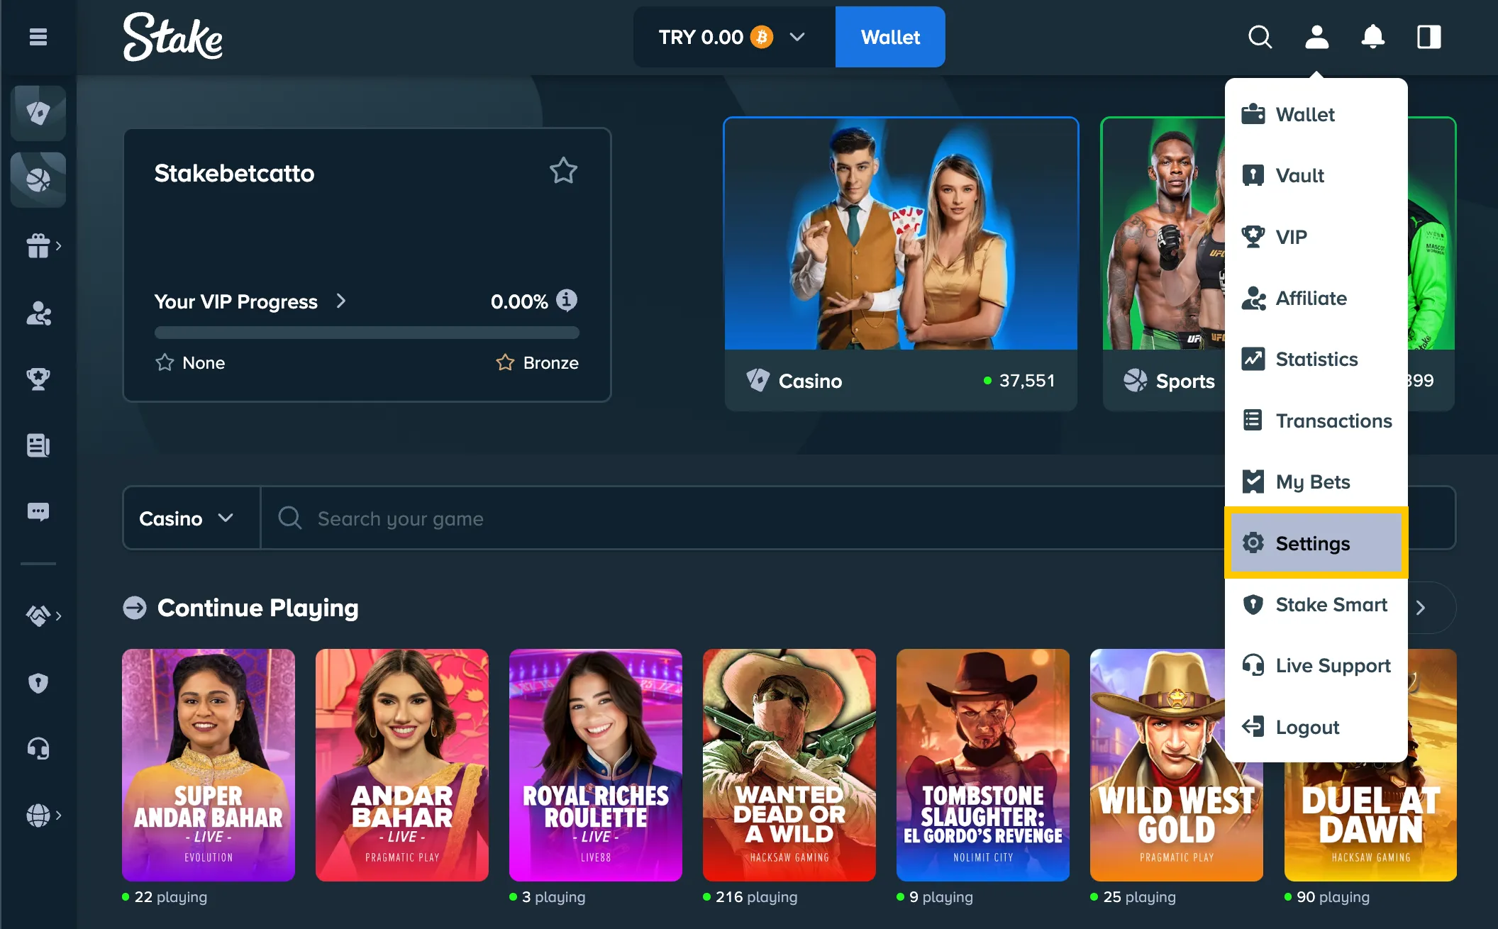Viewport: 1498px width, 929px height.
Task: Open the hamburger menu icon
Action: tap(38, 37)
